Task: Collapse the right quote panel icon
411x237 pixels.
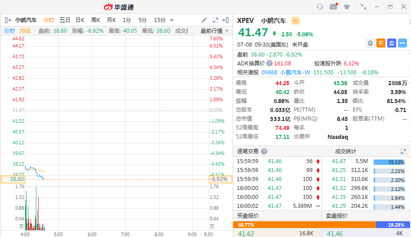Action: point(225,20)
